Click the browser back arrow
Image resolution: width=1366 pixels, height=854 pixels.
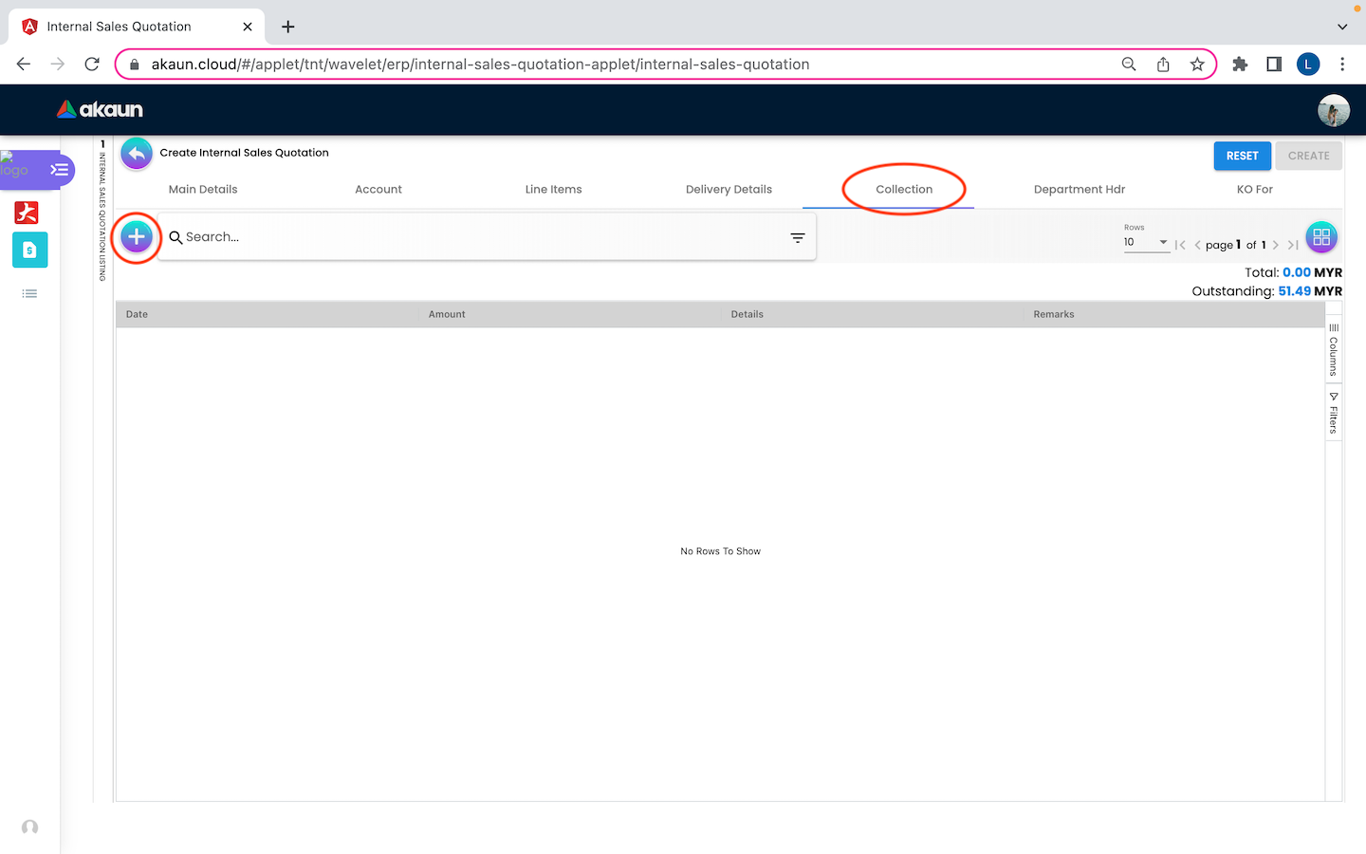tap(24, 64)
